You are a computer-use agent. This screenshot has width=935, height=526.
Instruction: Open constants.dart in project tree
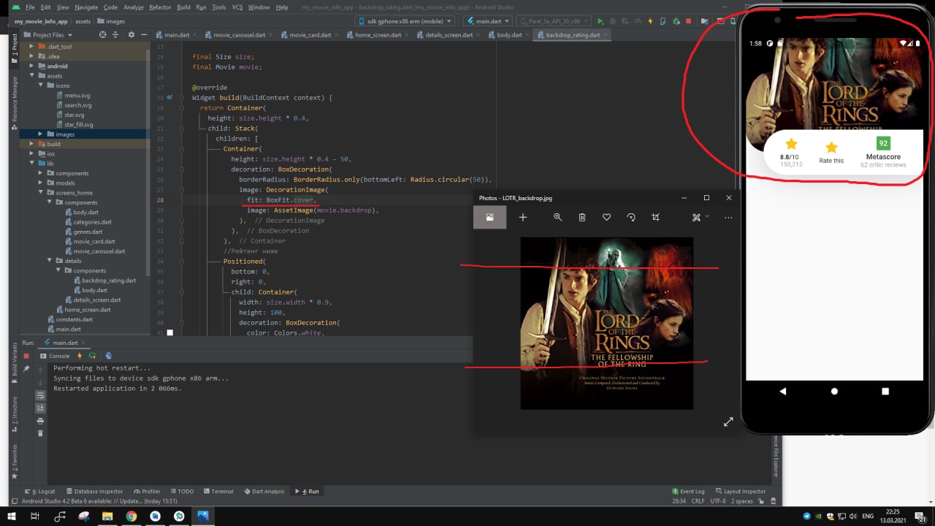click(x=74, y=319)
